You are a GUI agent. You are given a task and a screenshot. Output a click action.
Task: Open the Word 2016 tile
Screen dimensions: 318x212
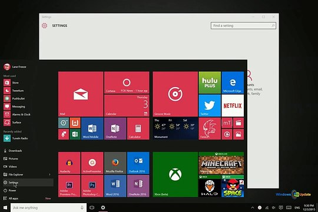115,186
